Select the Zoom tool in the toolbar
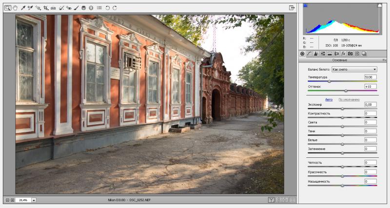 (8, 8)
